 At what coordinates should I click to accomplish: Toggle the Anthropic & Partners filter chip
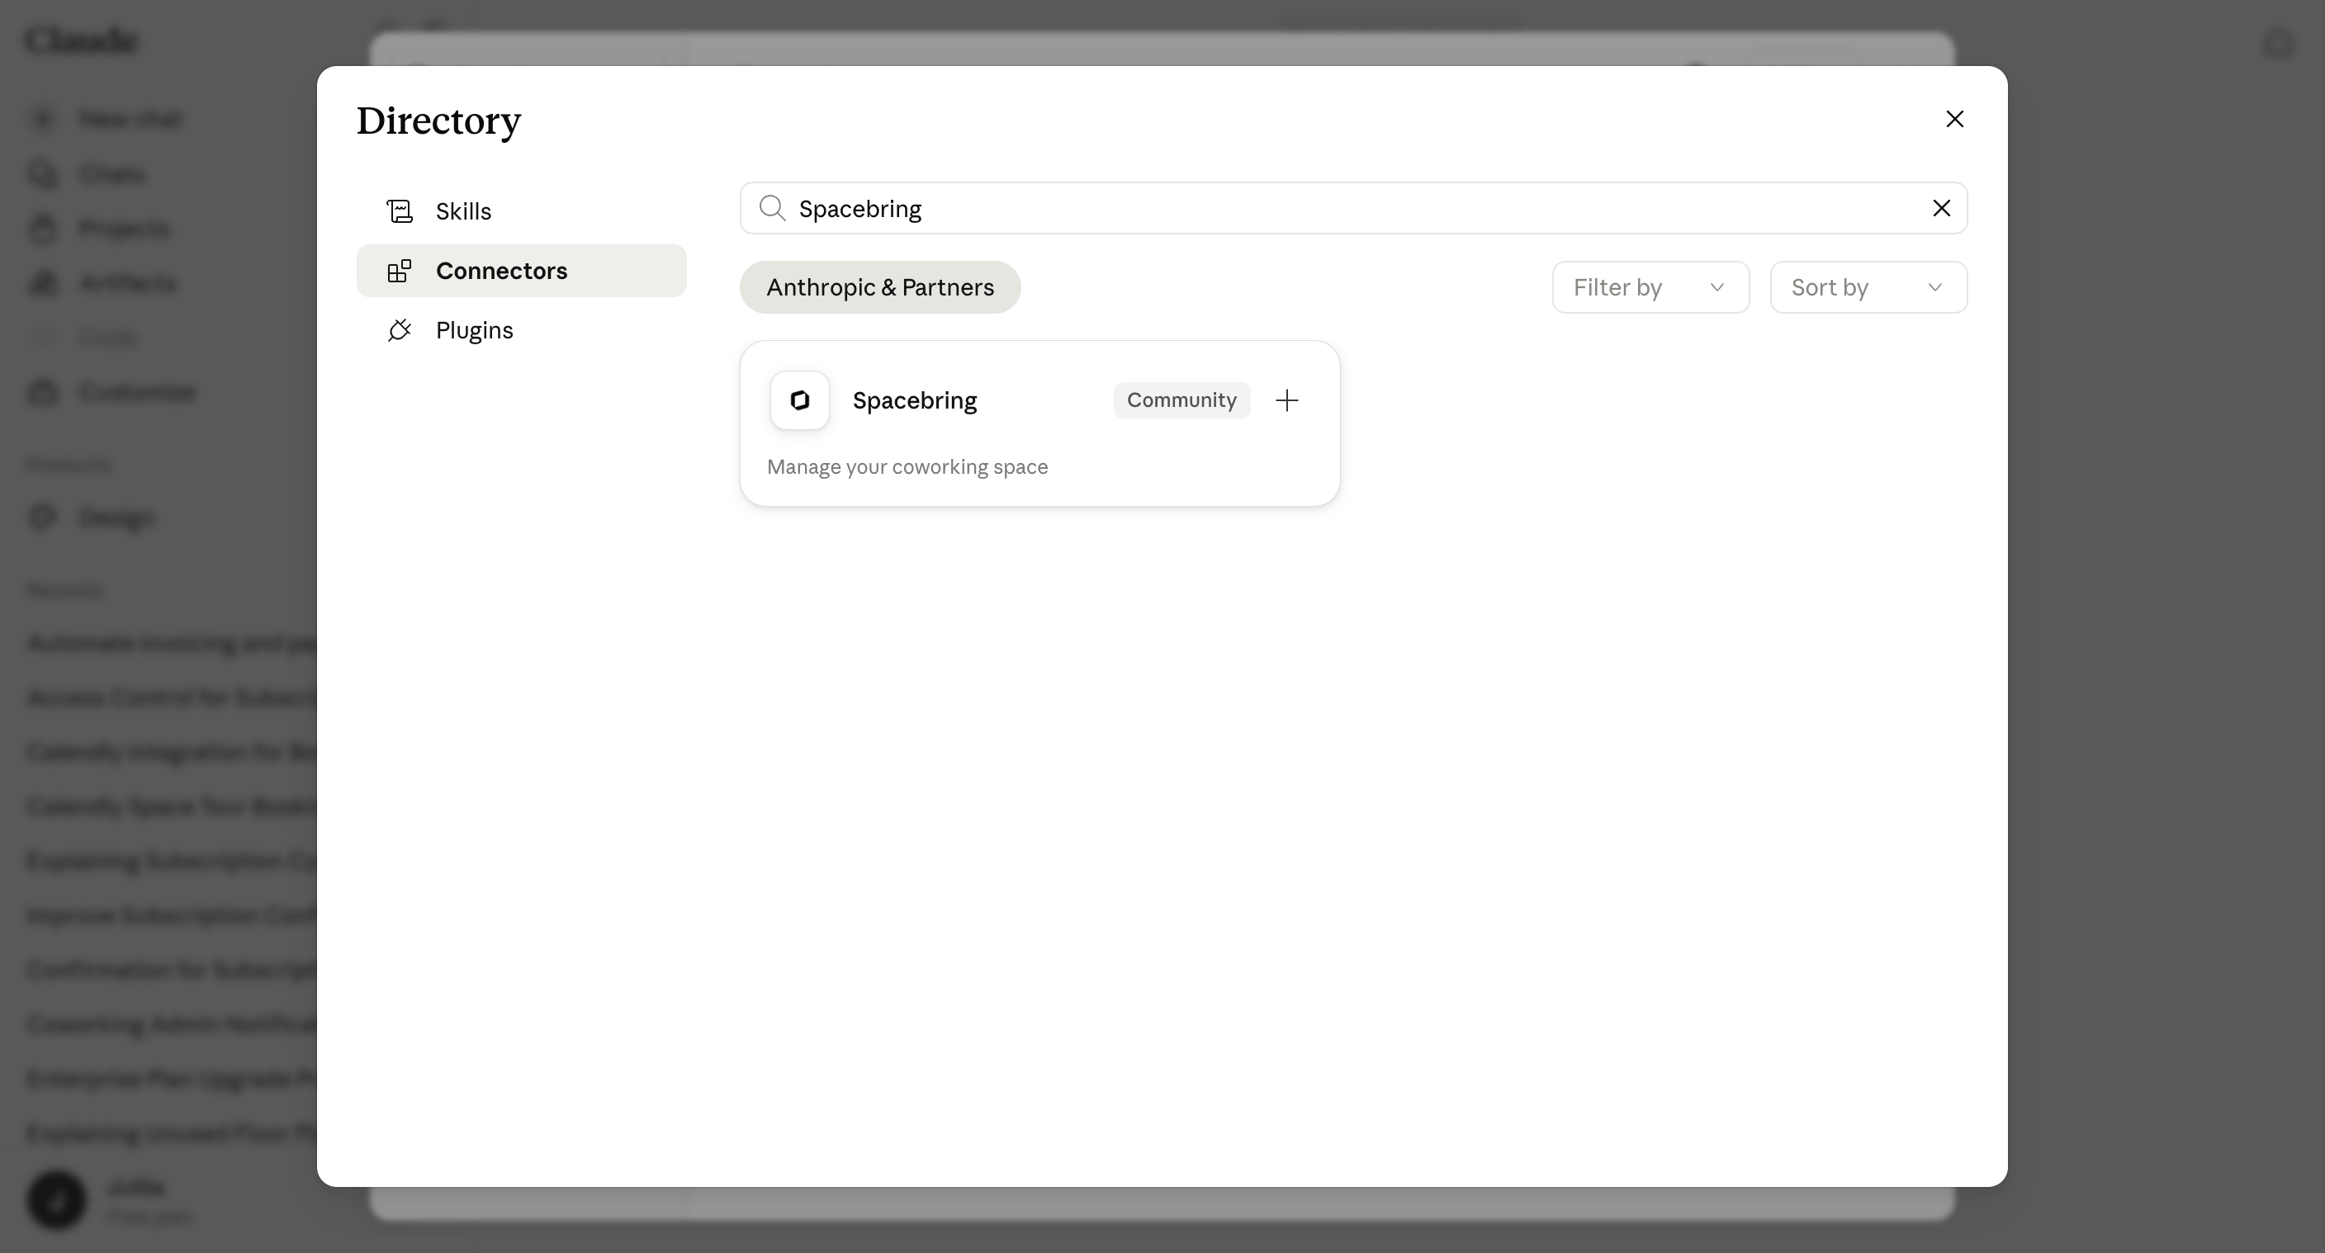pyautogui.click(x=880, y=288)
